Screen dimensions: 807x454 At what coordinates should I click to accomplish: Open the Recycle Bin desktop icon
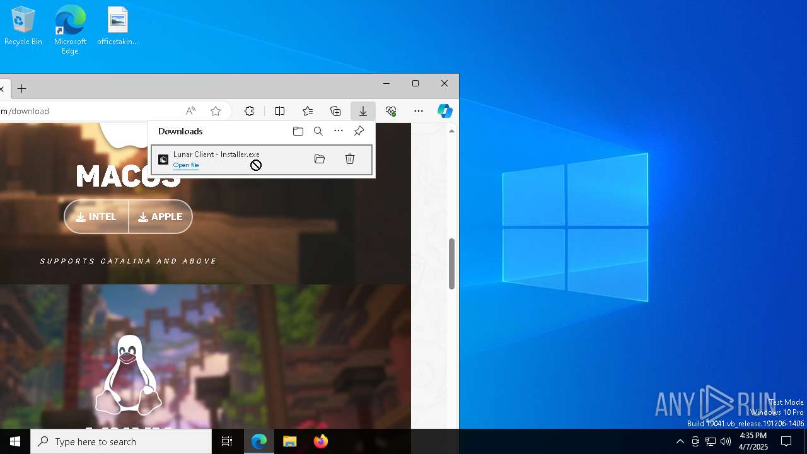tap(23, 26)
